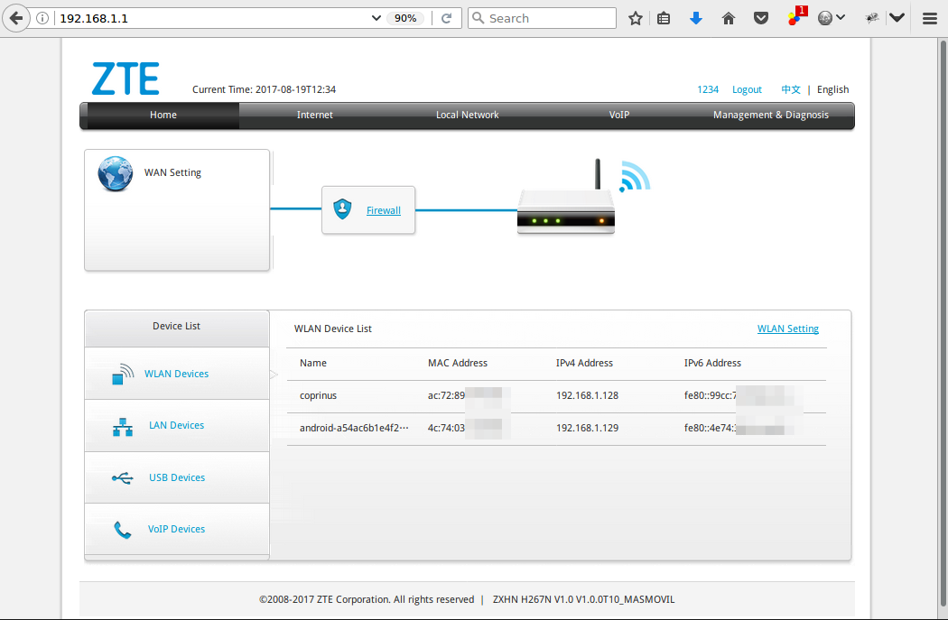Follow the WLAN Setting link

(x=787, y=329)
